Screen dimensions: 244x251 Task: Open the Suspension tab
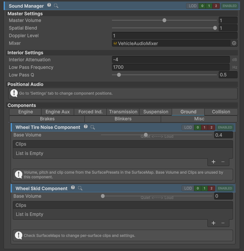tap(156, 112)
